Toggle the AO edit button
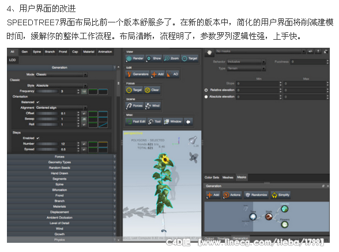 pyautogui.click(x=172, y=74)
